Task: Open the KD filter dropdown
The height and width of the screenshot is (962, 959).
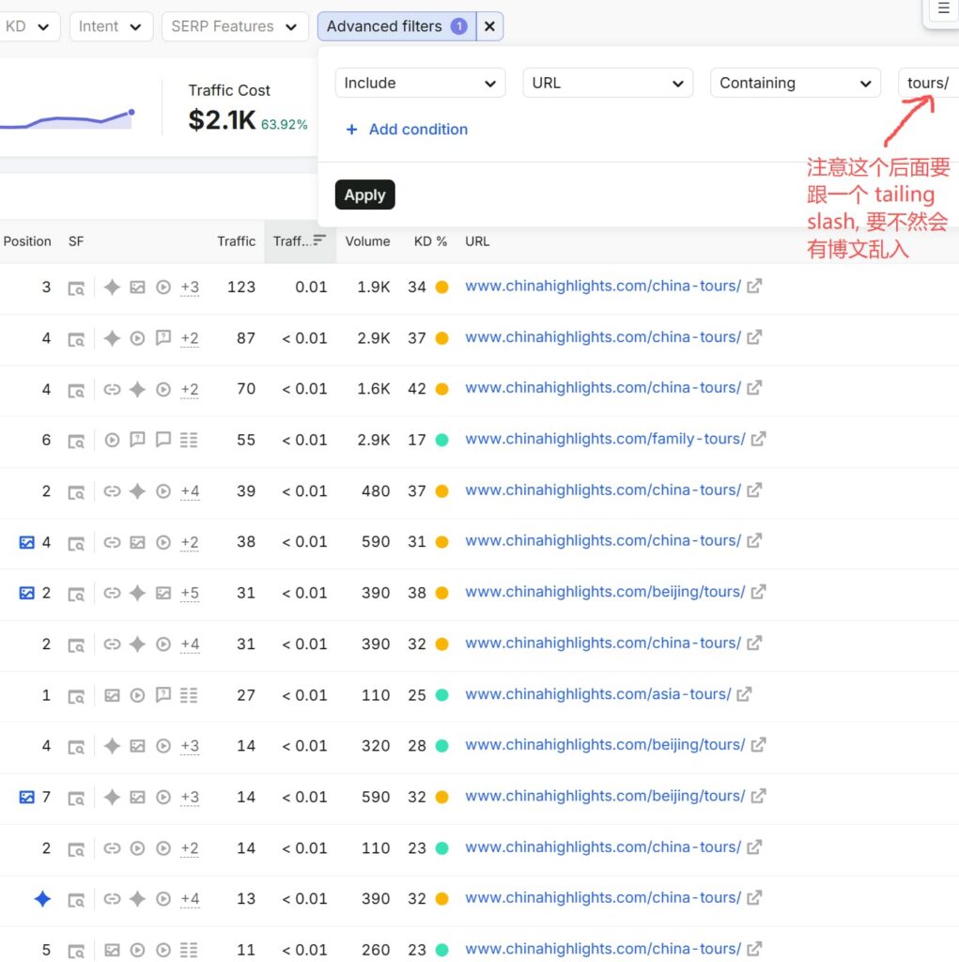Action: [x=28, y=26]
